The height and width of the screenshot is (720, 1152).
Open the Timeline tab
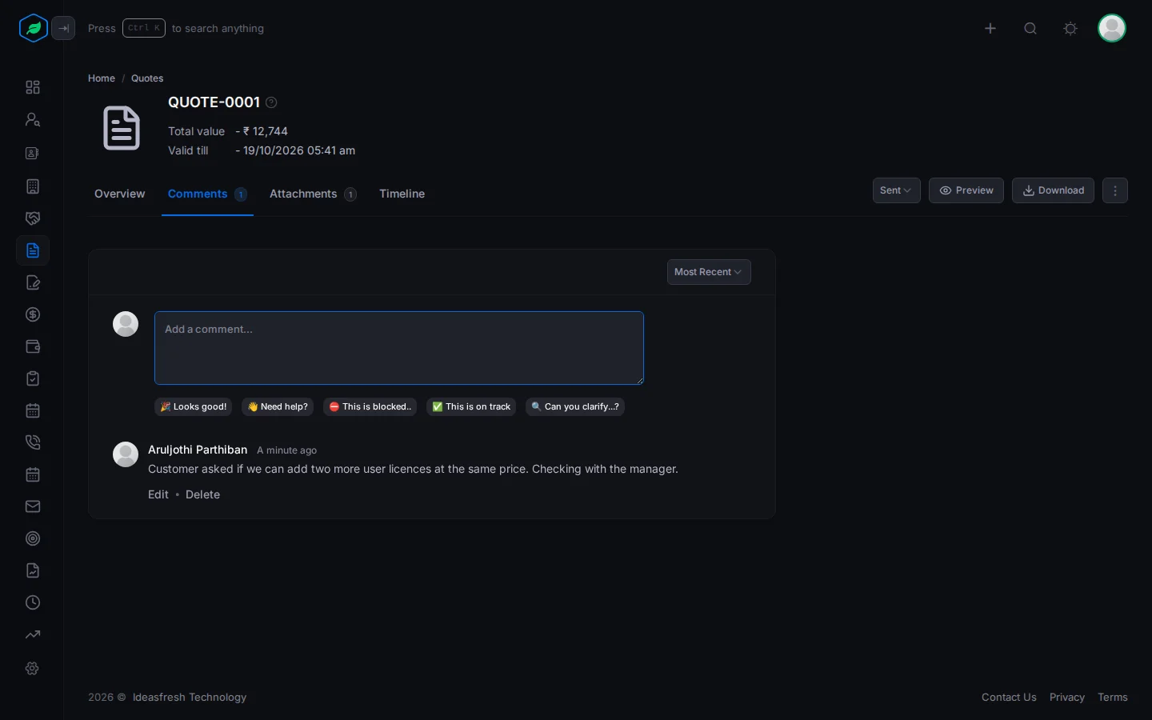pos(402,194)
